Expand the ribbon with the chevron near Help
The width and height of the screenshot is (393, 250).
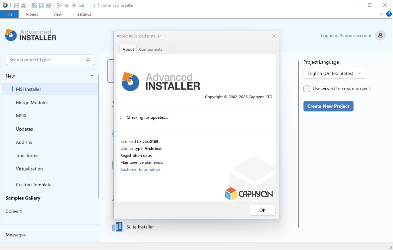point(381,14)
